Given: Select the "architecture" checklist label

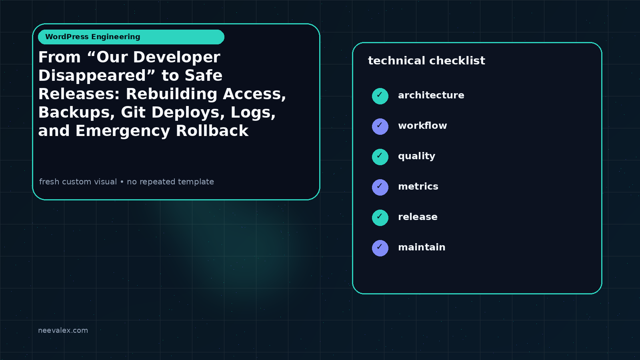Looking at the screenshot, I should click(x=431, y=95).
